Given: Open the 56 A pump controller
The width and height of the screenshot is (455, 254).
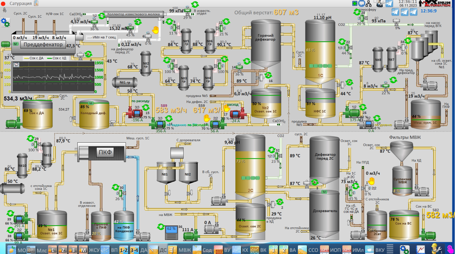Looking at the screenshot, I should 215,124.
